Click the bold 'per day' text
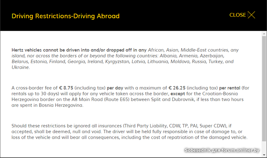 pos(115,88)
